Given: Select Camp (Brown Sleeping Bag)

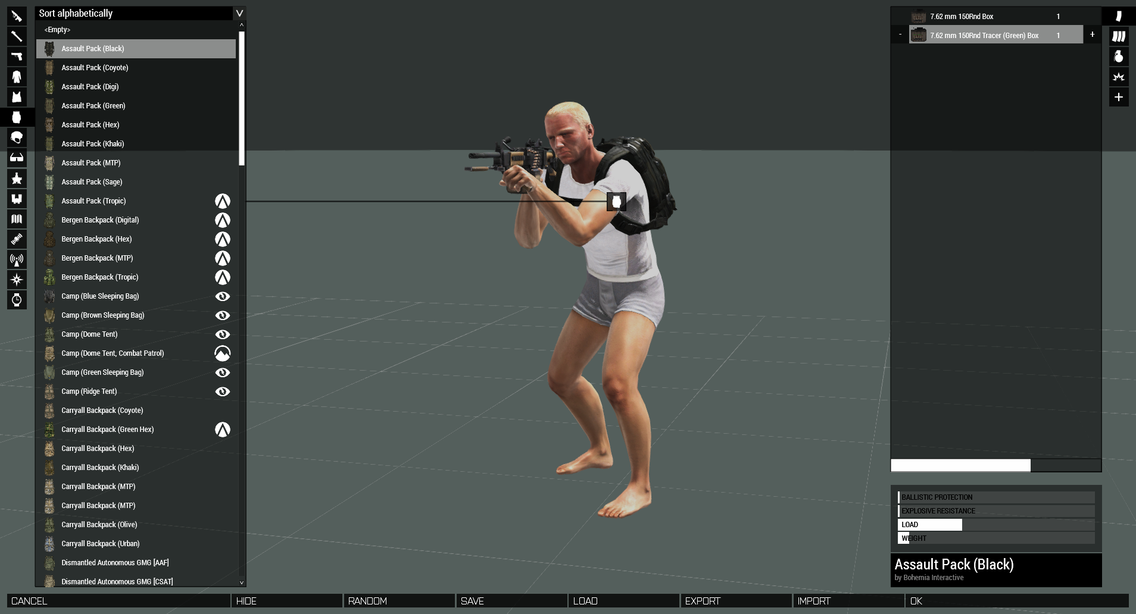Looking at the screenshot, I should tap(136, 315).
